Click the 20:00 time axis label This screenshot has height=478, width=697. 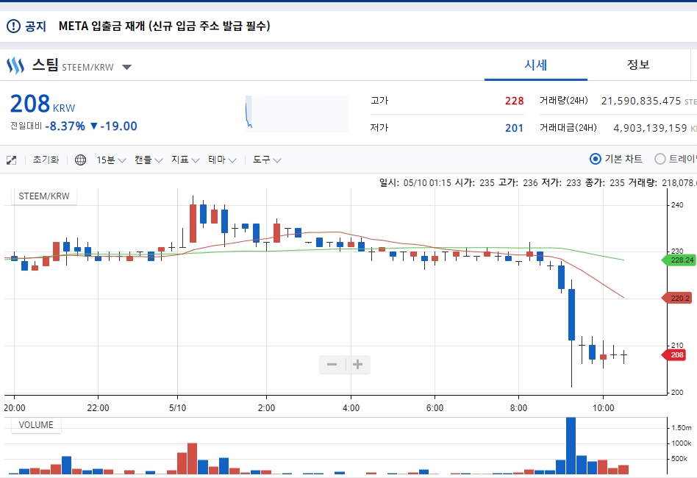pos(15,407)
